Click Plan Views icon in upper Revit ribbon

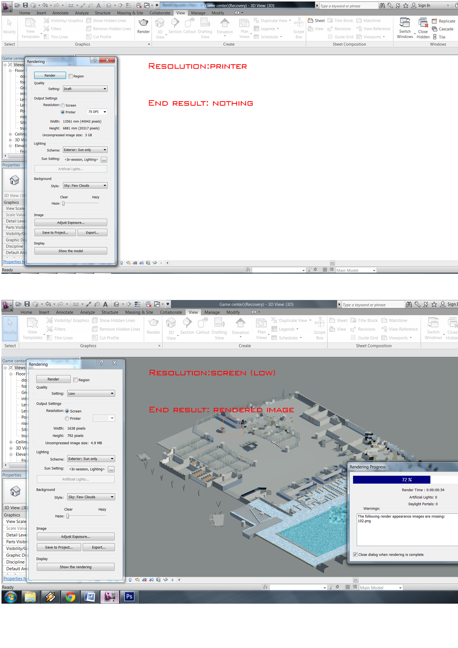[x=244, y=23]
